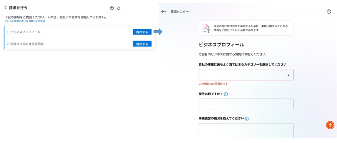The image size is (337, 143).
Task: Click 請求を行う page title
Action: pos(18,8)
